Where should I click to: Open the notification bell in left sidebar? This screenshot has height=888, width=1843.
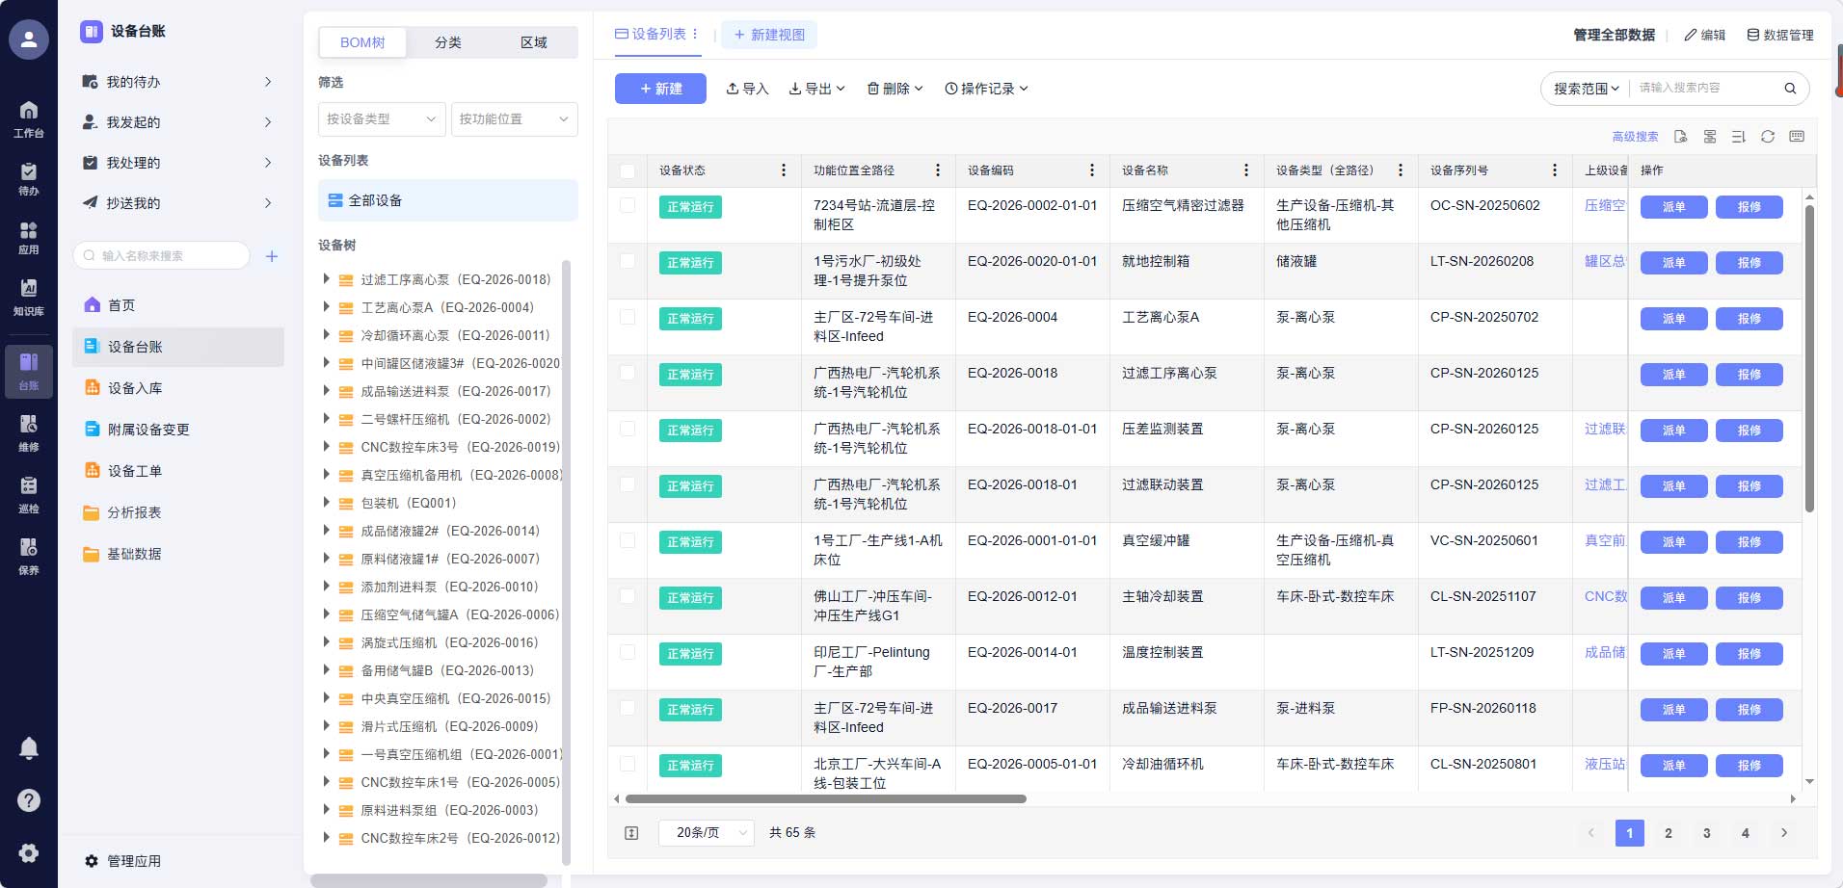pos(29,747)
